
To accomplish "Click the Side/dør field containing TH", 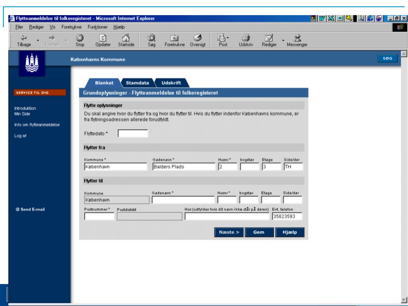I will pos(293,167).
